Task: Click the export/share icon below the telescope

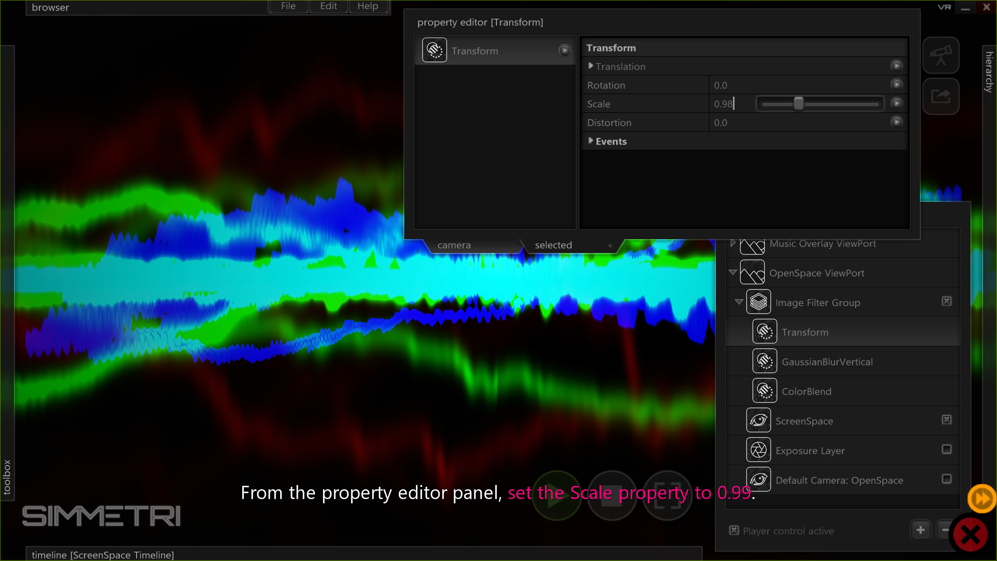Action: point(941,96)
